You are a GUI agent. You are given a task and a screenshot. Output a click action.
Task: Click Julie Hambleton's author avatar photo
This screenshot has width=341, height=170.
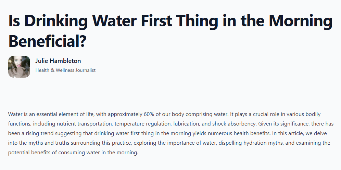point(19,67)
